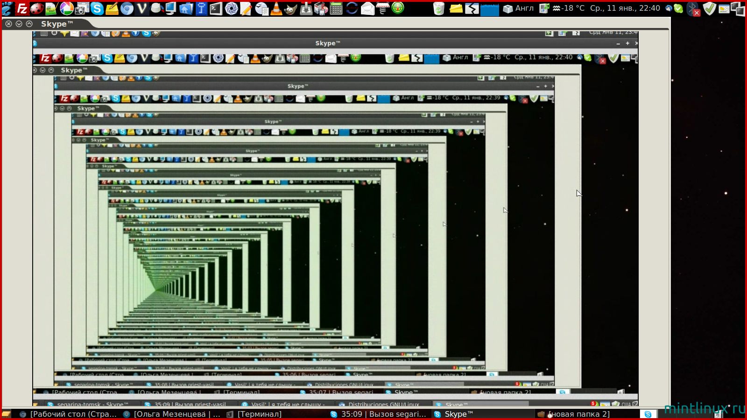Launch Chromium browser from the top panel
Image resolution: width=747 pixels, height=420 pixels.
tap(127, 8)
